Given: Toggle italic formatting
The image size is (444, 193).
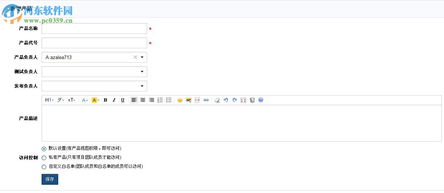Looking at the screenshot, I should pyautogui.click(x=114, y=100).
